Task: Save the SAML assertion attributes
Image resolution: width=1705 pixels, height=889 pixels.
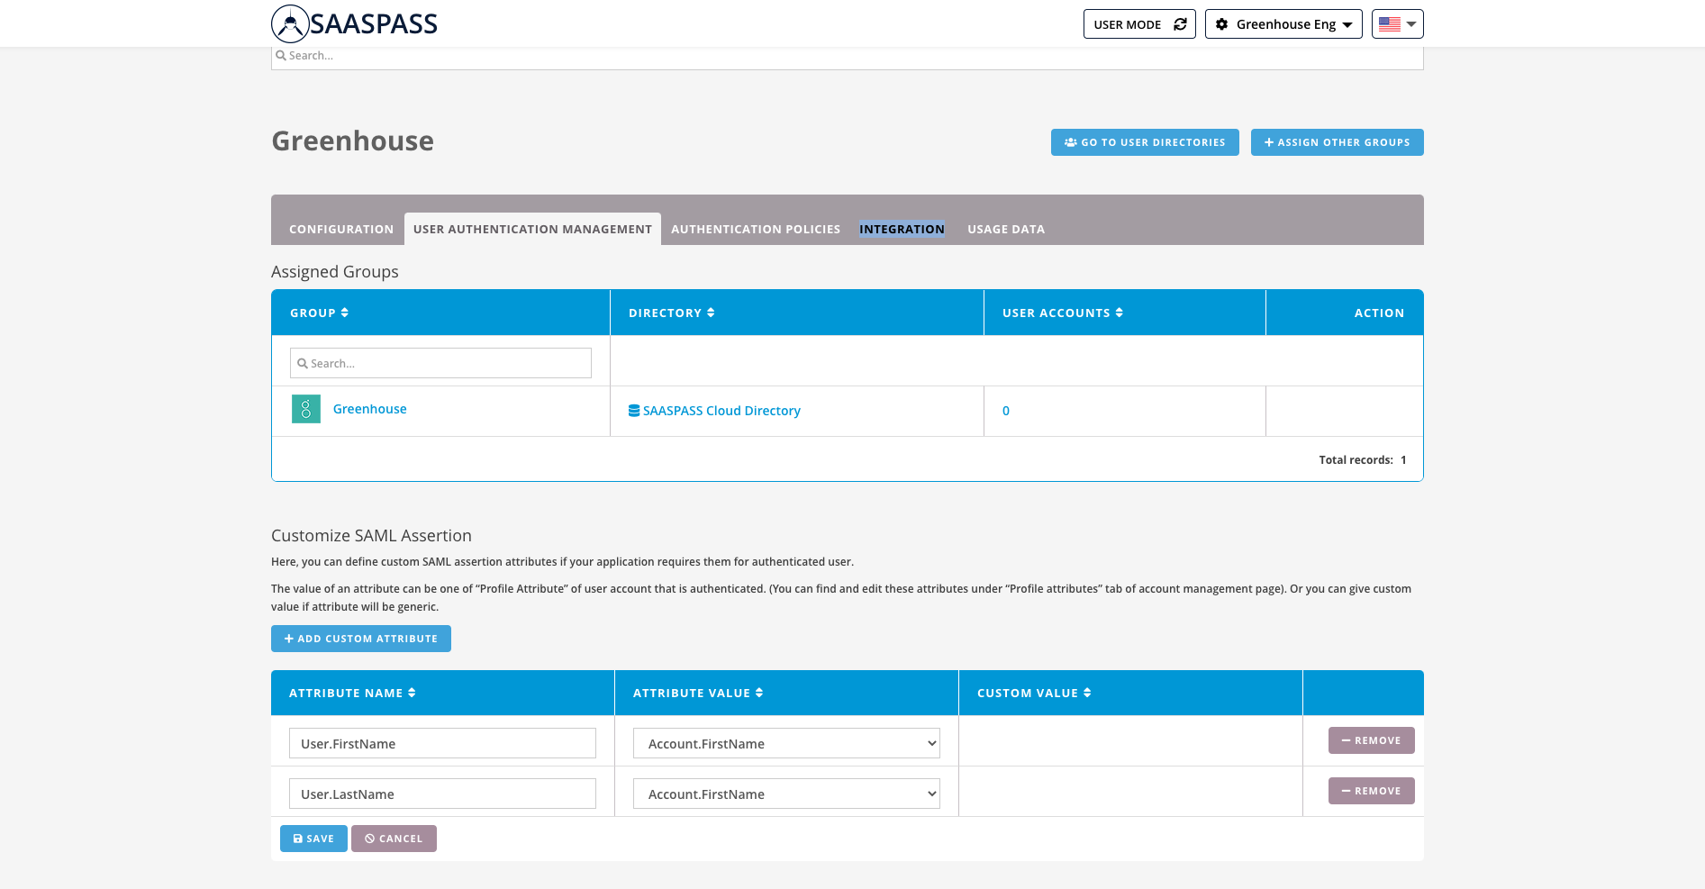Action: pyautogui.click(x=313, y=839)
